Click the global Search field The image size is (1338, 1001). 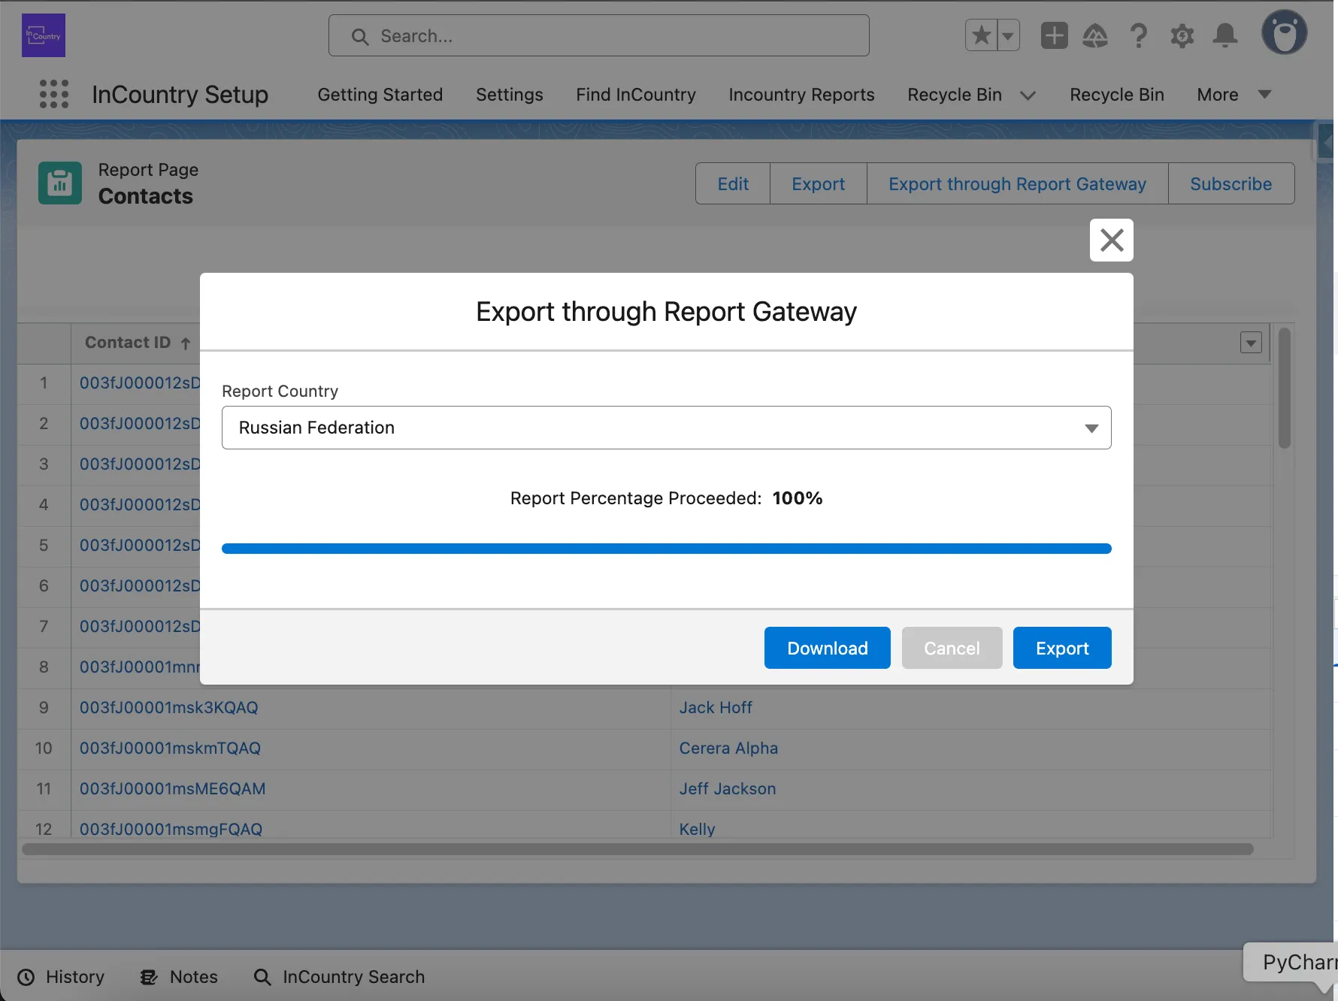click(x=598, y=36)
